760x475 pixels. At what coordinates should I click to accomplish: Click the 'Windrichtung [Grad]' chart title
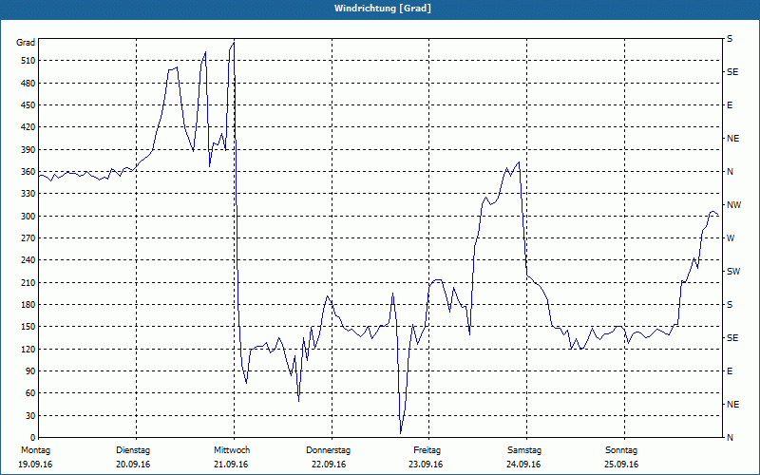pyautogui.click(x=383, y=9)
